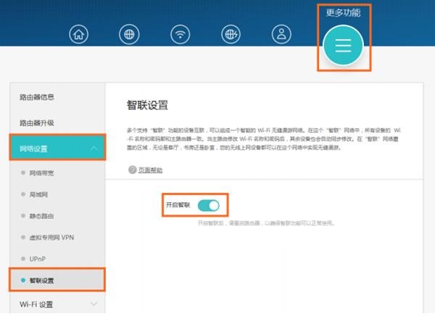Viewport: 435px width, 316px height.
Task: Select the UPnP submenu item
Action: (38, 259)
